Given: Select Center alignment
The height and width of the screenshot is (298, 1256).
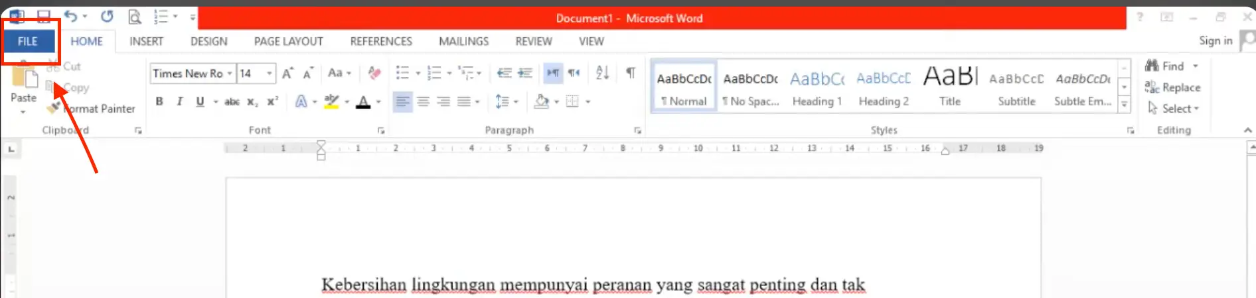Looking at the screenshot, I should [x=423, y=101].
